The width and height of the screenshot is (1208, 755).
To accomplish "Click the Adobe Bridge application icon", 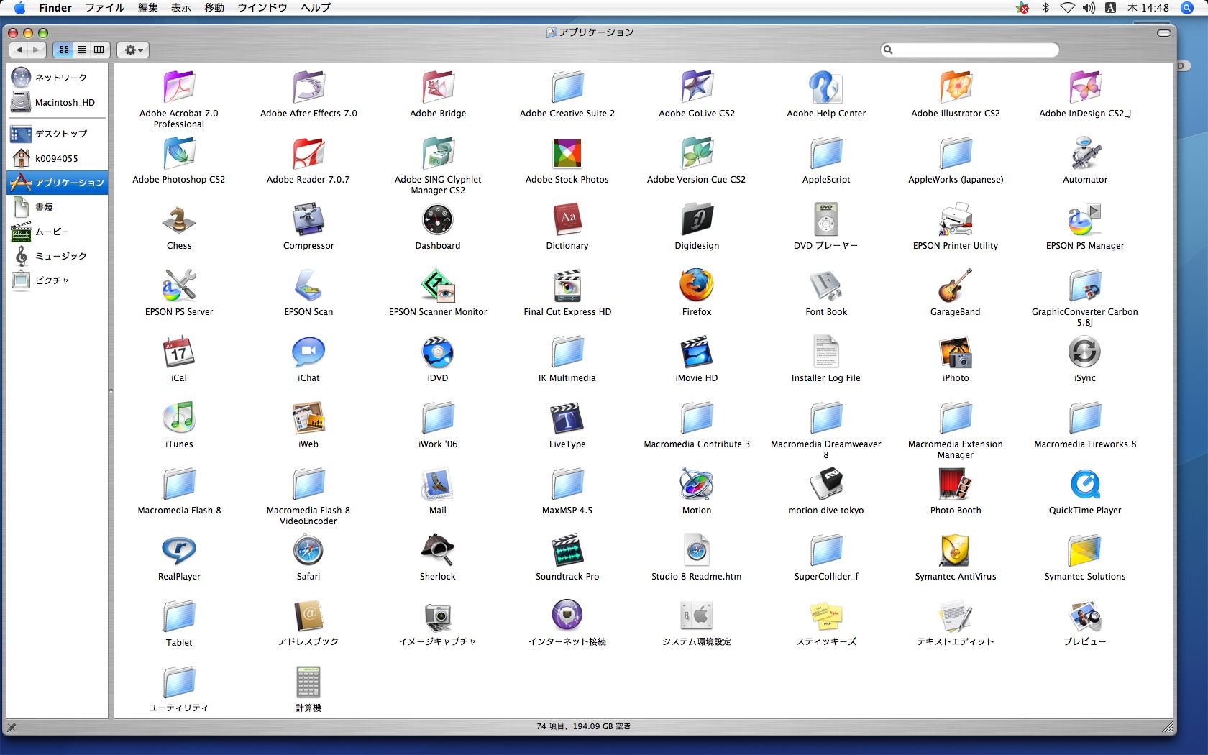I will [438, 88].
